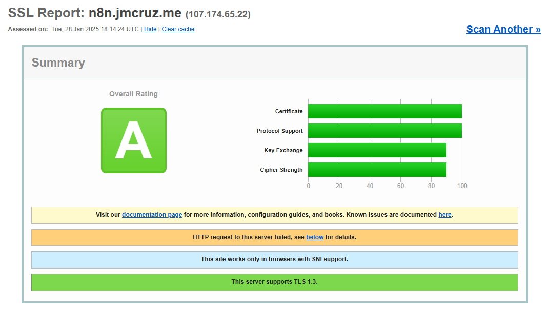Image resolution: width=548 pixels, height=309 pixels.
Task: Click the 'here' known issues link
Action: click(445, 215)
